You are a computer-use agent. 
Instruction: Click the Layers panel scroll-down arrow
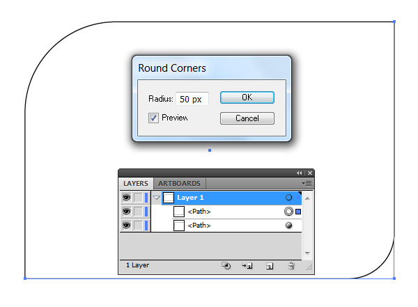coord(307,253)
